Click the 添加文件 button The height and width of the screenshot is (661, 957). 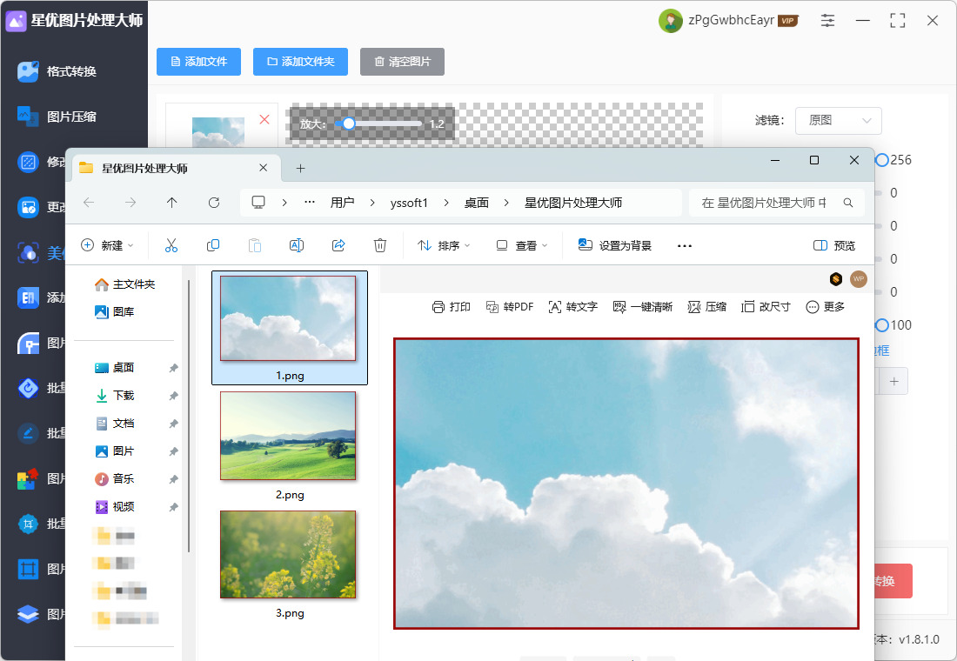[x=199, y=62]
